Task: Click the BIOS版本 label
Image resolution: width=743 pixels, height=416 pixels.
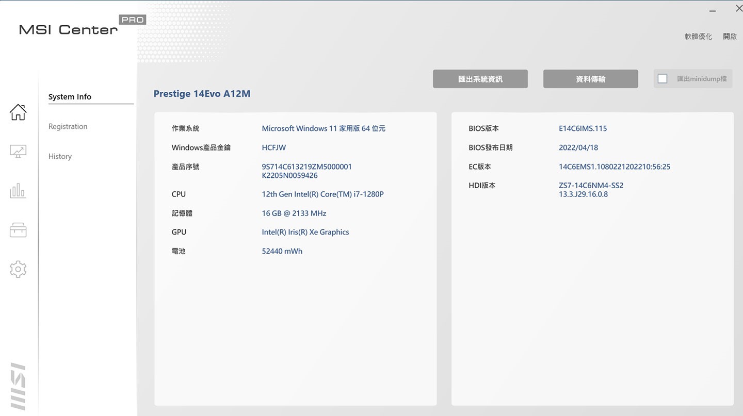Action: 483,128
